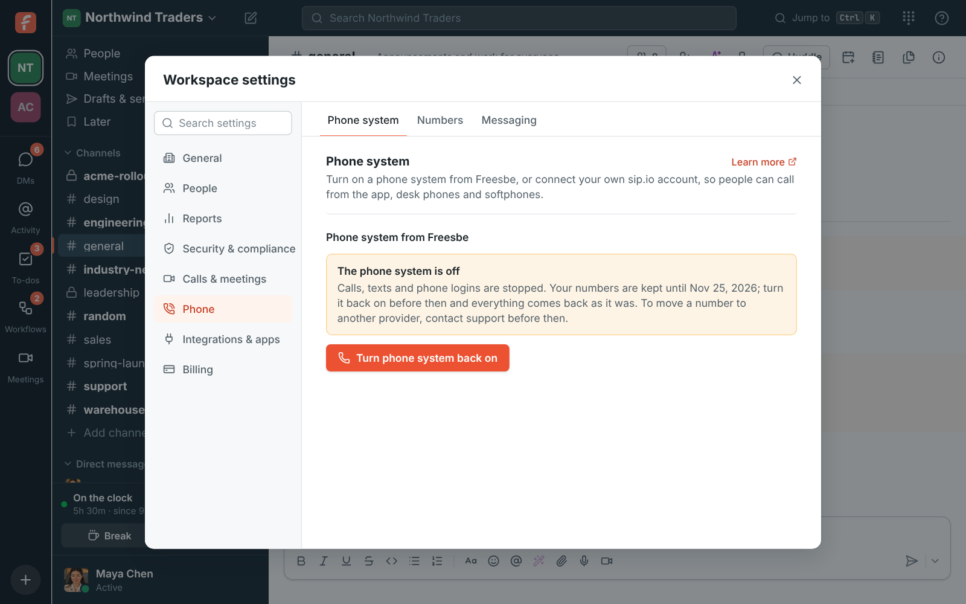Open To-dos in the left rail
The image size is (966, 604).
click(x=25, y=266)
